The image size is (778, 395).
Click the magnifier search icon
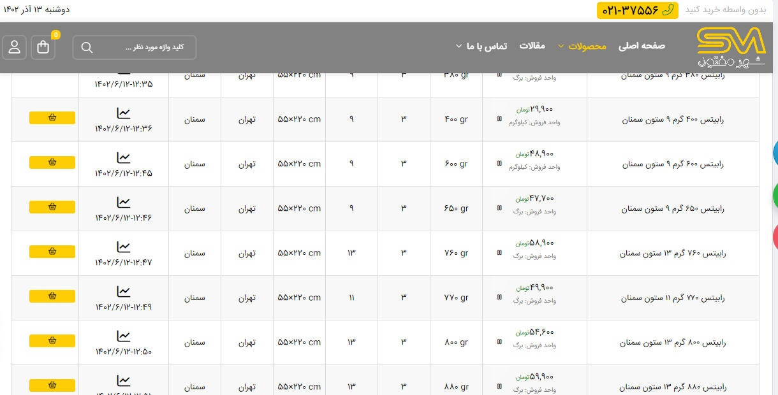(87, 48)
